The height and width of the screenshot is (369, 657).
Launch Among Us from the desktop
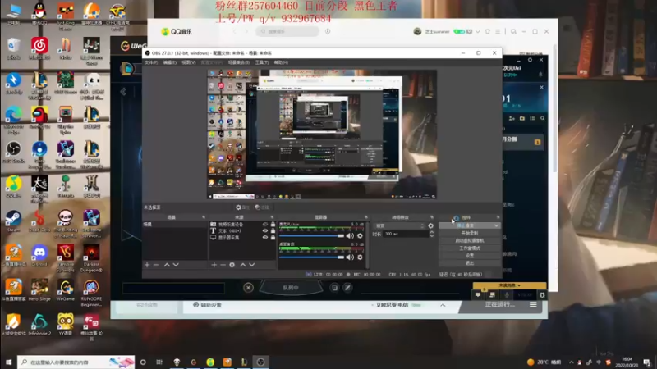click(39, 117)
